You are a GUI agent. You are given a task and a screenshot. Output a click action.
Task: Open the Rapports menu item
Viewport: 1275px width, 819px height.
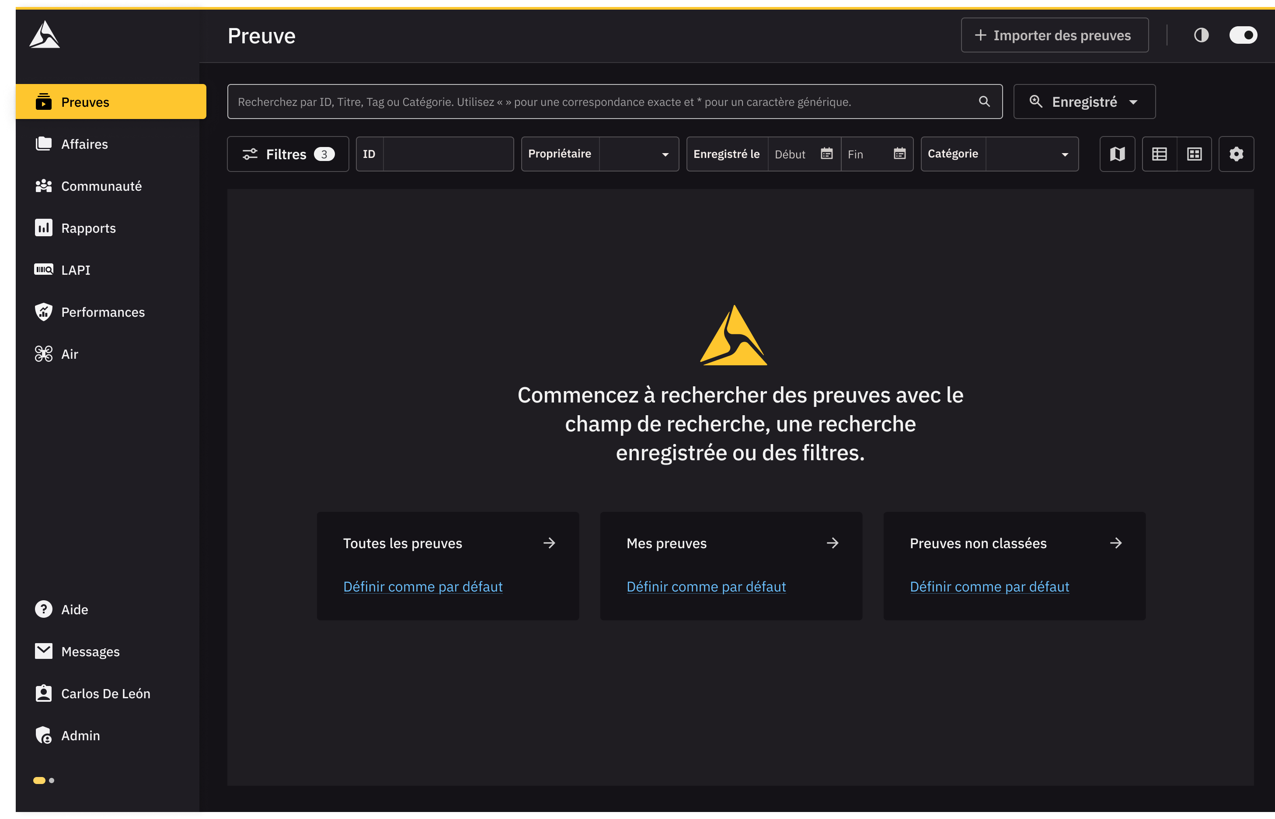click(88, 228)
